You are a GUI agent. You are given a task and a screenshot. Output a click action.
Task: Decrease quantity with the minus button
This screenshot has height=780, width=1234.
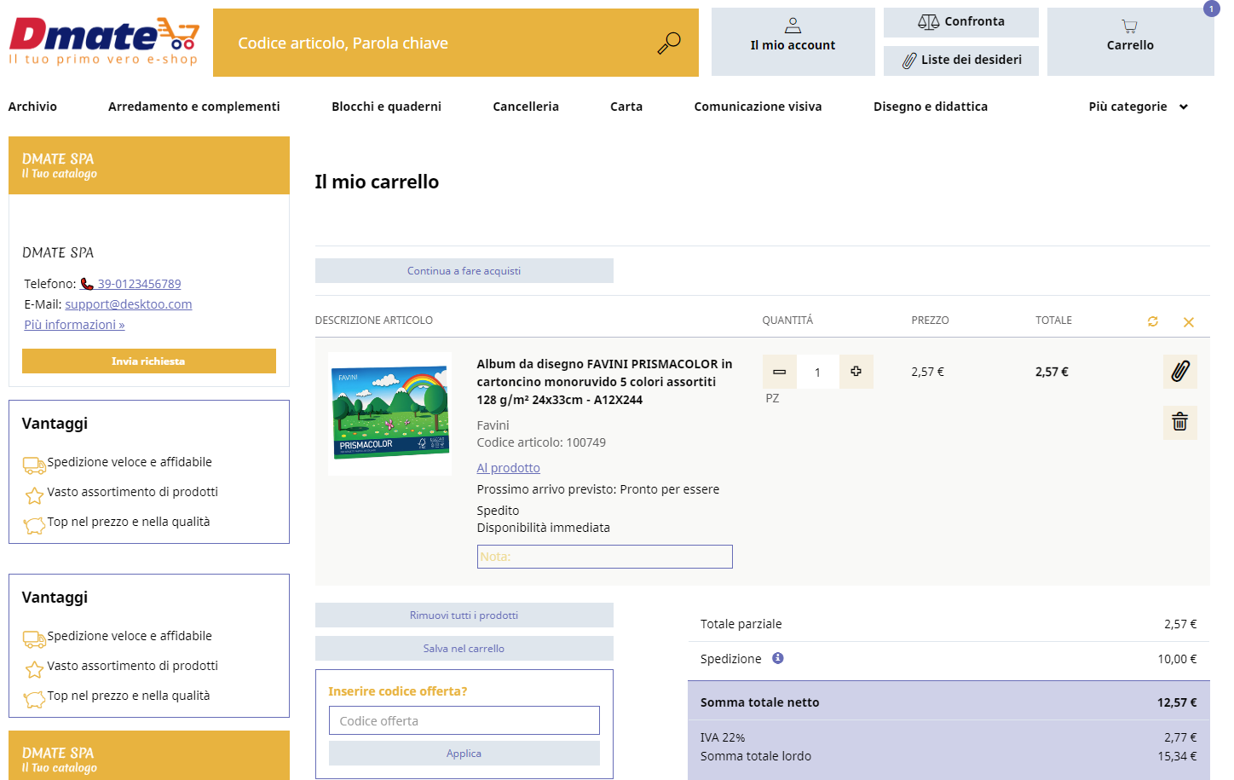(779, 372)
